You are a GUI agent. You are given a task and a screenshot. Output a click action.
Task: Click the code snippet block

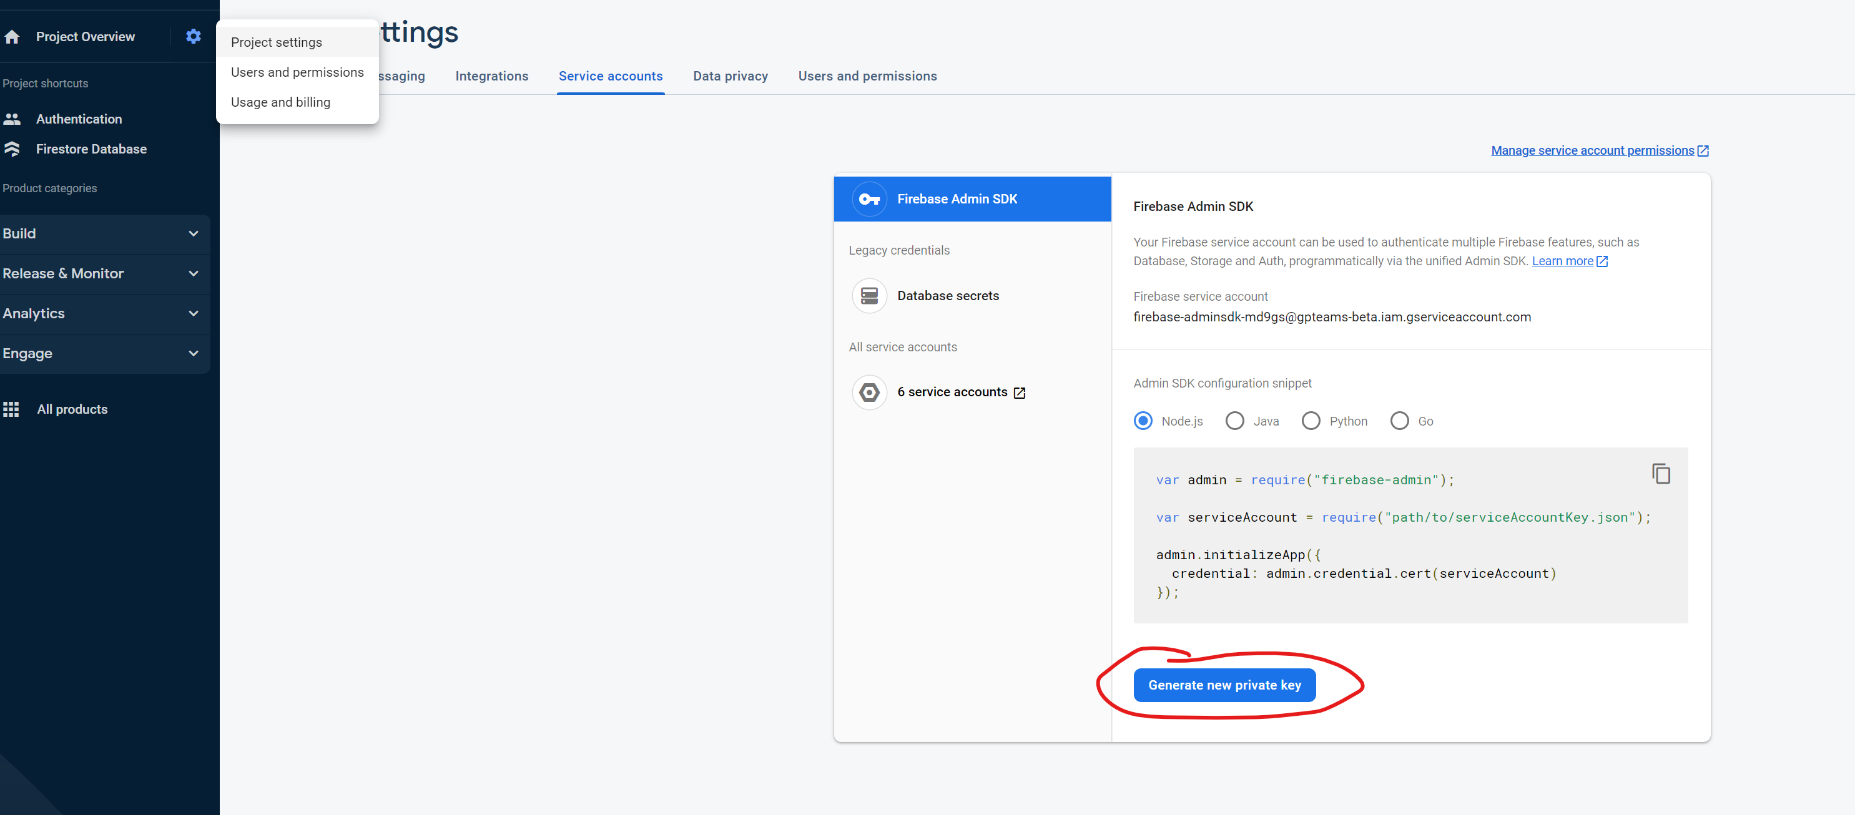click(x=1410, y=535)
